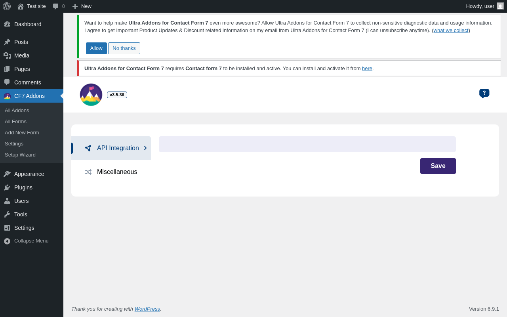Open the Comments menu label in sidebar
Viewport: 507px width, 317px height.
coord(28,82)
